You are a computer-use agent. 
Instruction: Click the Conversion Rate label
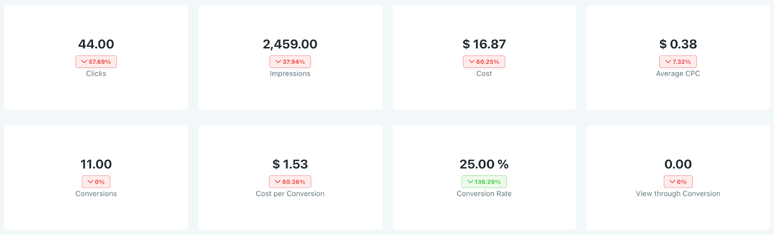484,194
